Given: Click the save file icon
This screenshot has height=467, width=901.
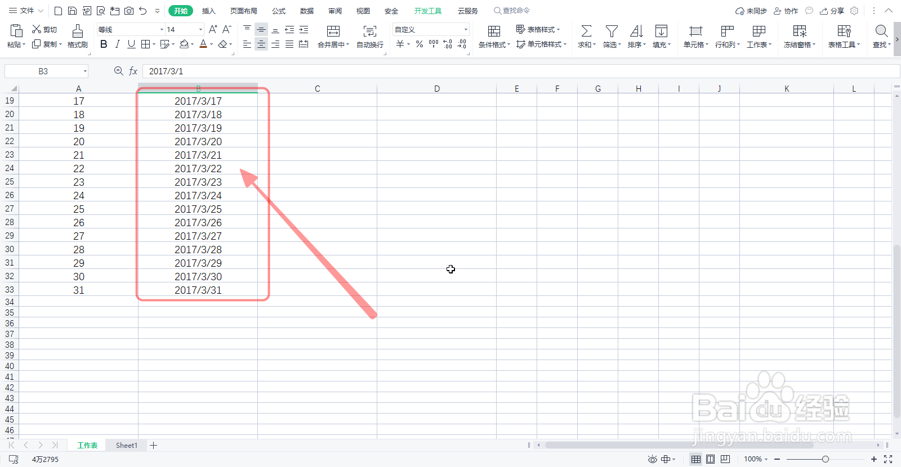Looking at the screenshot, I should 72,11.
